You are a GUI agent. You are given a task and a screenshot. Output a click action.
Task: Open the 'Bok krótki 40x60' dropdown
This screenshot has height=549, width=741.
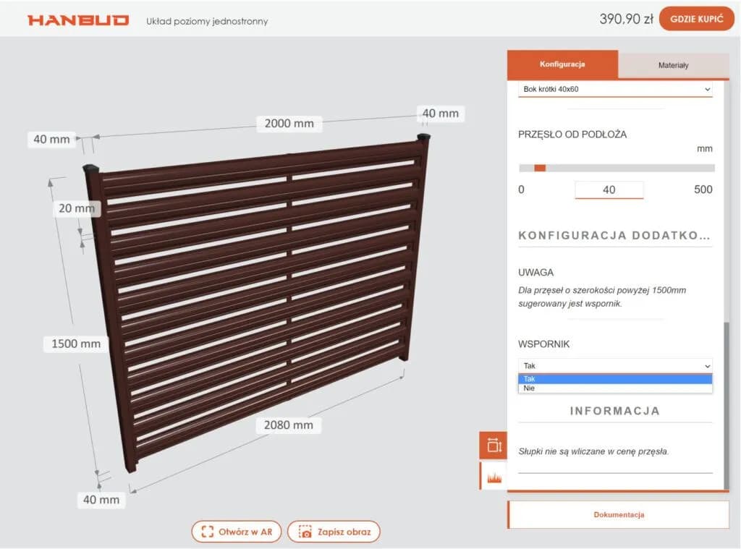615,89
